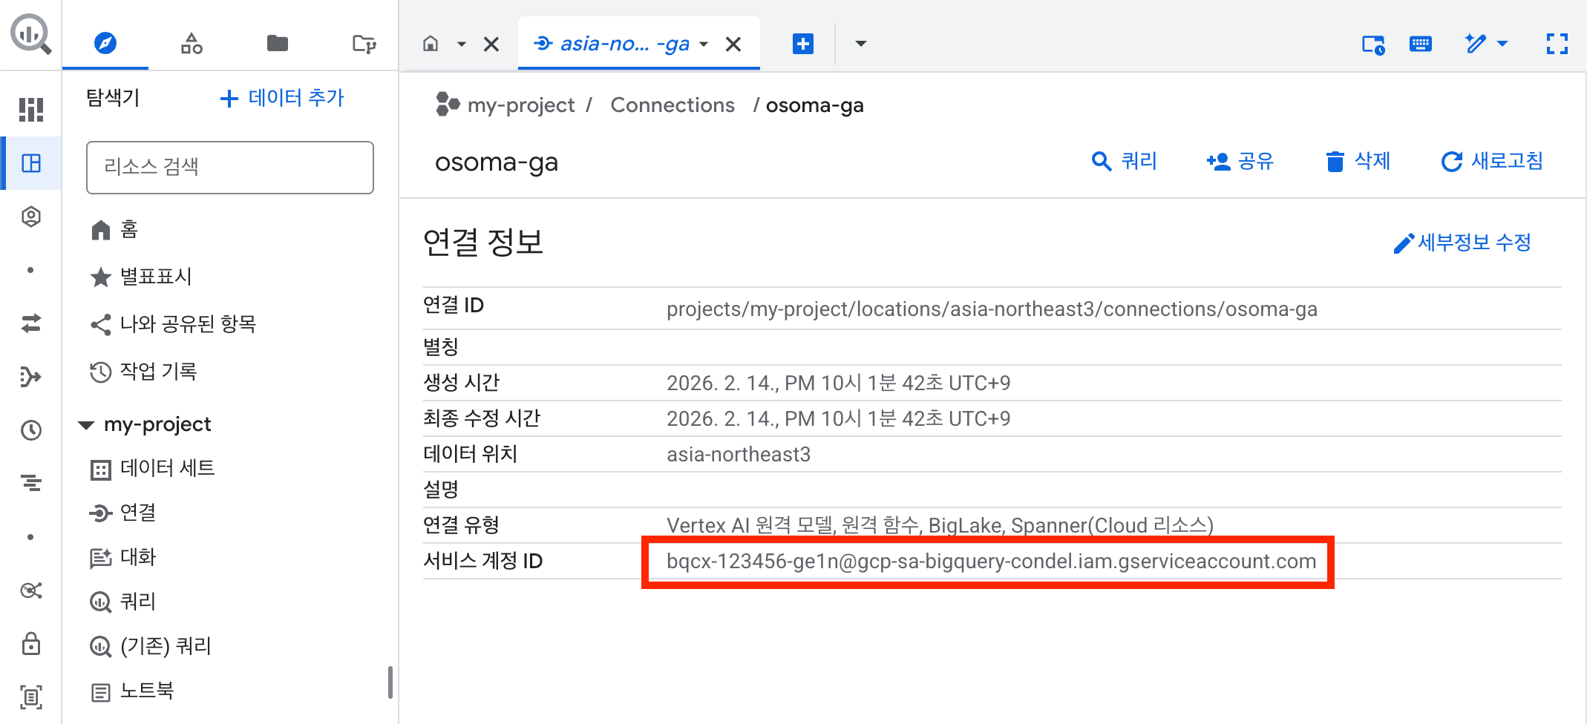Enter full screen using the expand icon
The height and width of the screenshot is (724, 1587).
pos(1557,44)
